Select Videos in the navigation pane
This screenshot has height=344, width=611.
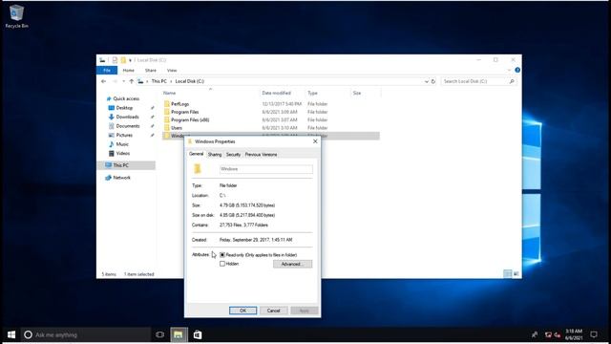(x=123, y=153)
